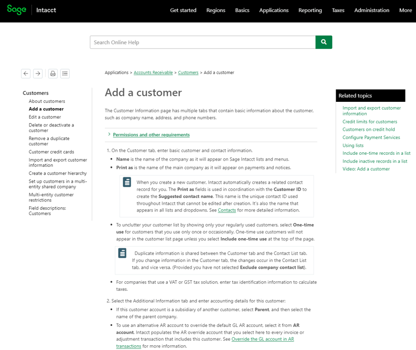Viewport: 416px width, 350px height.
Task: Click the table of contents list icon
Action: coord(65,73)
